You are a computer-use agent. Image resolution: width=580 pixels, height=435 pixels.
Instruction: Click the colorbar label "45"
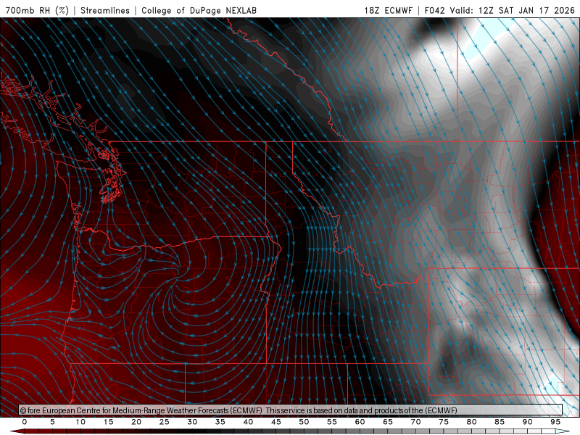(276, 422)
